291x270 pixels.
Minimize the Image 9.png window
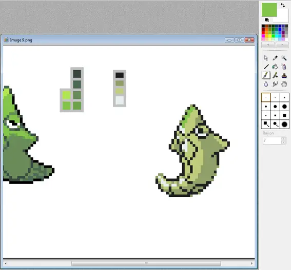[x=229, y=40]
